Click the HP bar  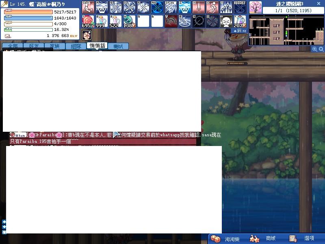click(28, 12)
